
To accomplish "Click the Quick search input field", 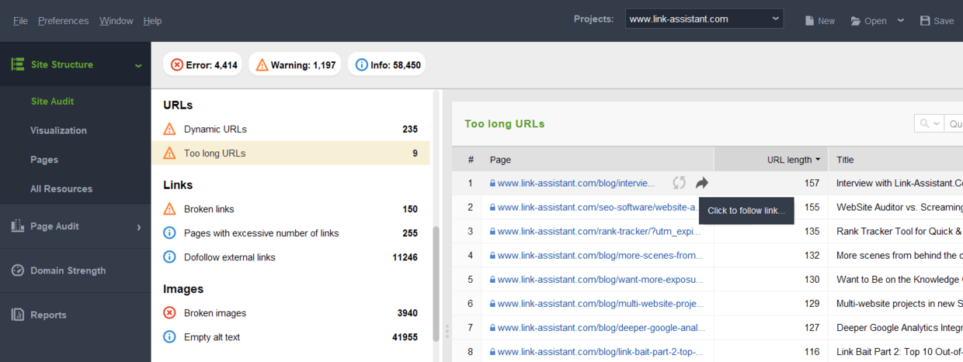I will coord(954,124).
